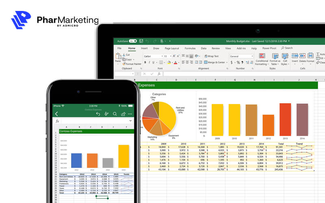Screen dimensions: 325x203
Task: Click the Decrease Indent icon
Action: [196, 62]
